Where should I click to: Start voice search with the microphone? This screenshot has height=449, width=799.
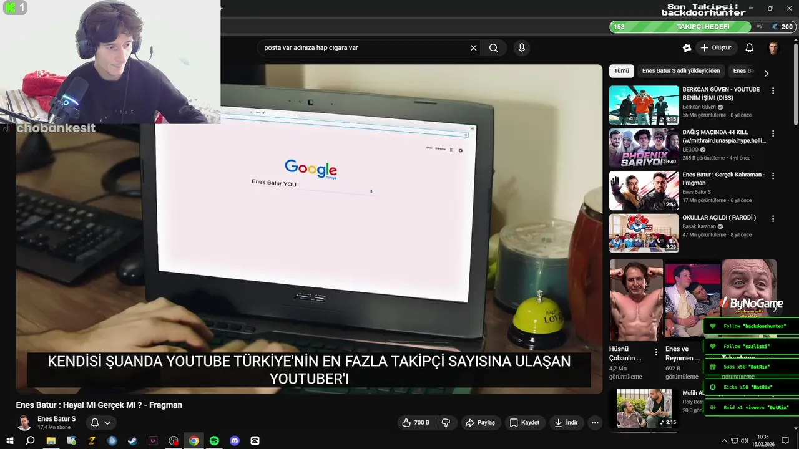(522, 48)
